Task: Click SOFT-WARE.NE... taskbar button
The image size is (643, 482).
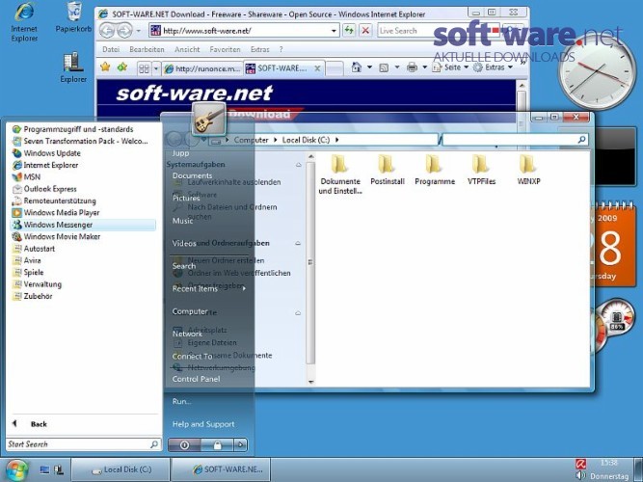Action: click(221, 469)
